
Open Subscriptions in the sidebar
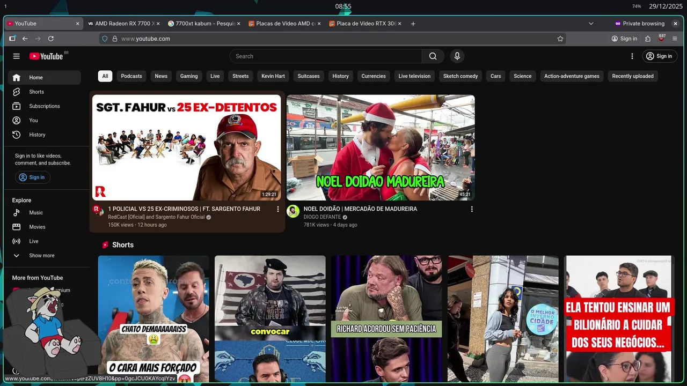click(44, 106)
